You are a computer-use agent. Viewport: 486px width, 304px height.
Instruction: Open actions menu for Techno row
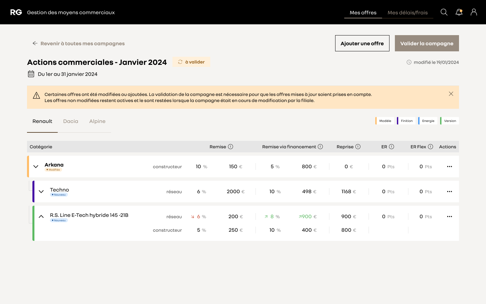tap(450, 192)
